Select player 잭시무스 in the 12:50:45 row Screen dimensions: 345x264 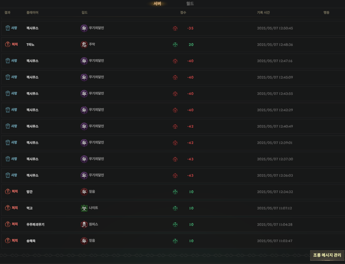pyautogui.click(x=32, y=28)
